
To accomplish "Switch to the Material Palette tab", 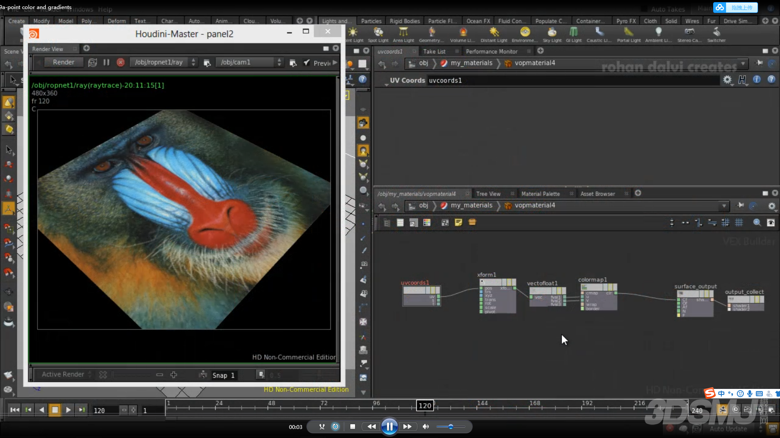I will (x=541, y=194).
